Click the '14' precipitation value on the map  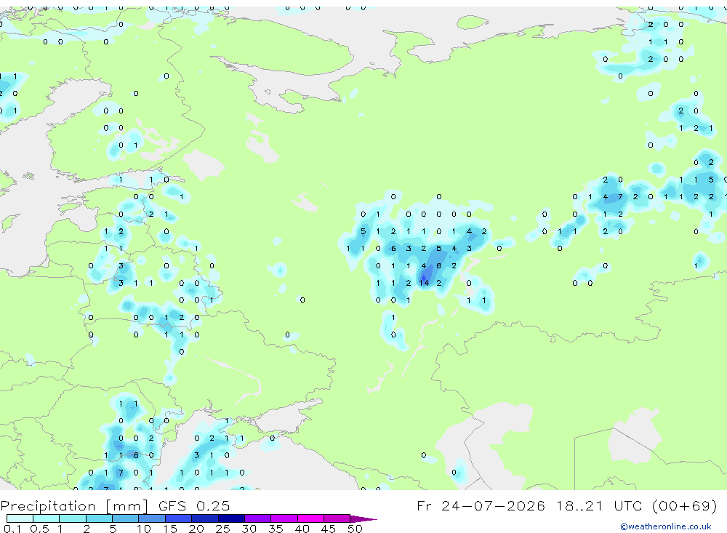(424, 283)
